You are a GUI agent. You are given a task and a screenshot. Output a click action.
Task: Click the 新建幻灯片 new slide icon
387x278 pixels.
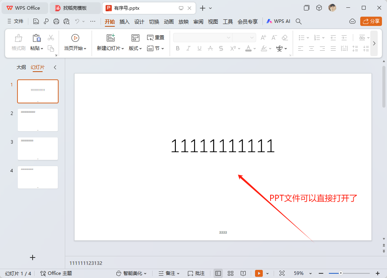pyautogui.click(x=110, y=38)
